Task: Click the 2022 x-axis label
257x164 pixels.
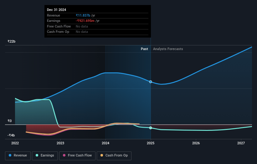Action: [x=15, y=143]
